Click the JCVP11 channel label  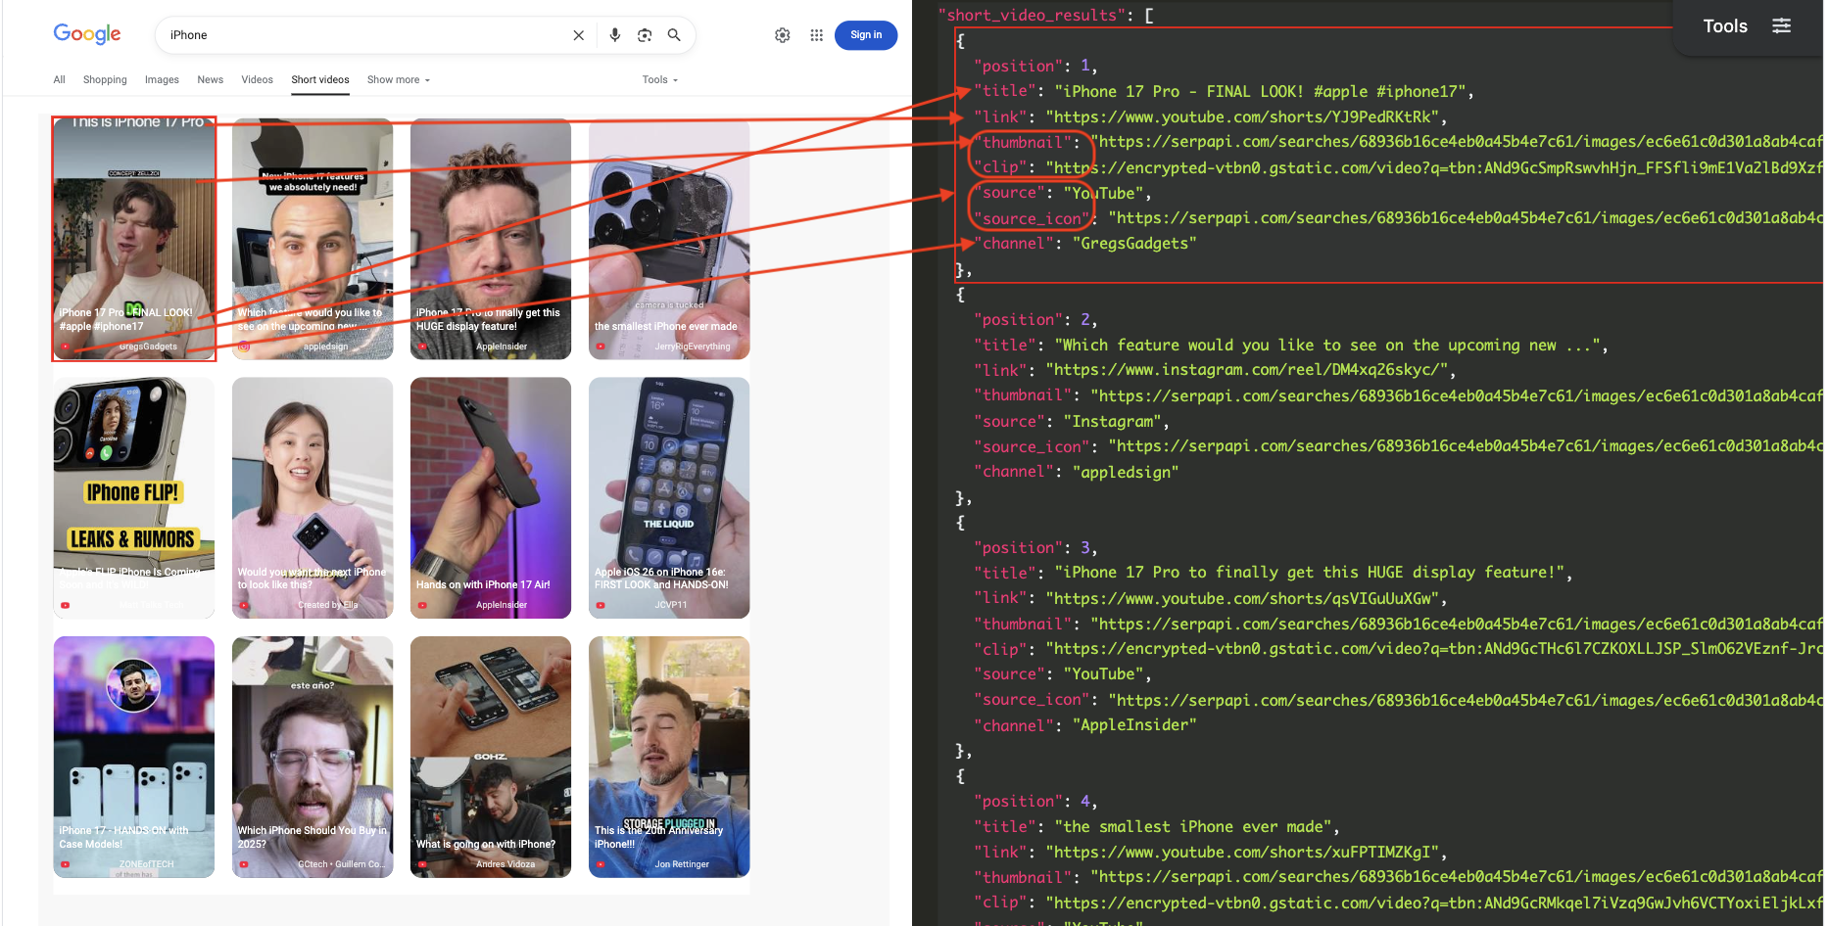click(x=671, y=605)
